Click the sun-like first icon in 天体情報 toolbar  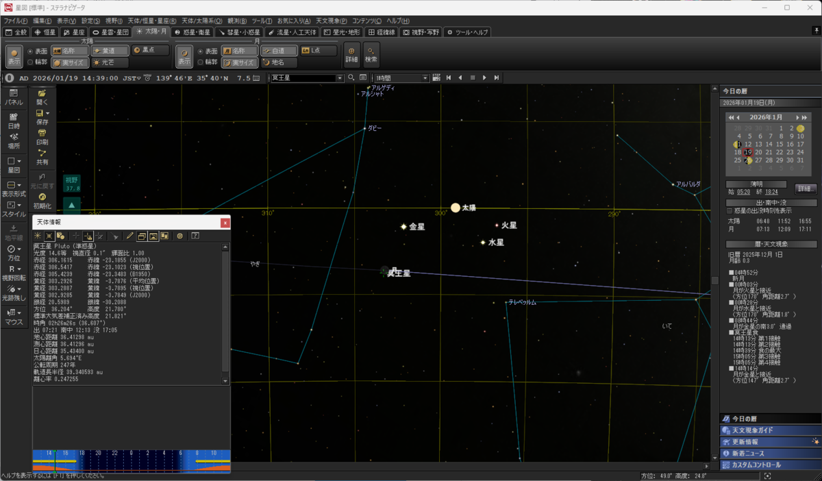(x=38, y=236)
